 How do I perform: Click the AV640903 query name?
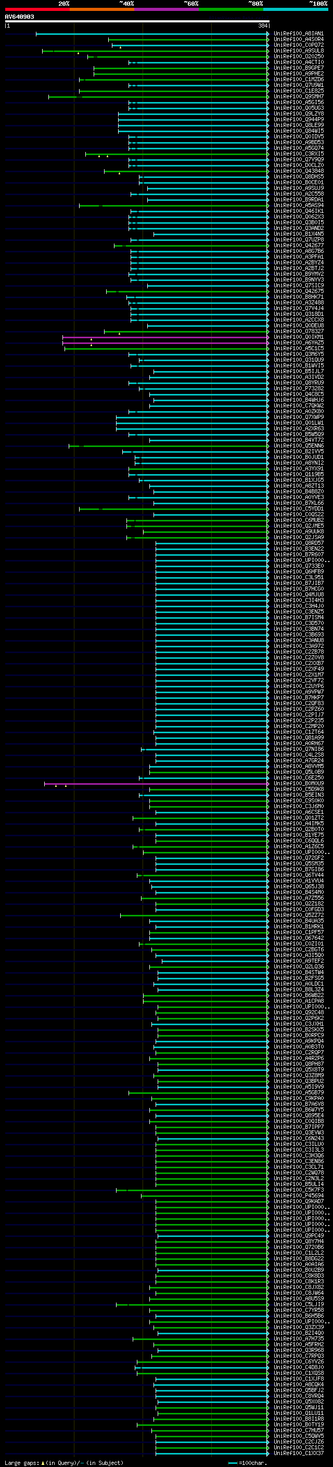point(19,17)
